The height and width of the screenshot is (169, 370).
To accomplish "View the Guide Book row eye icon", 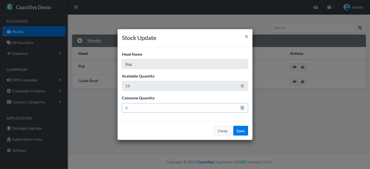I will (x=294, y=82).
